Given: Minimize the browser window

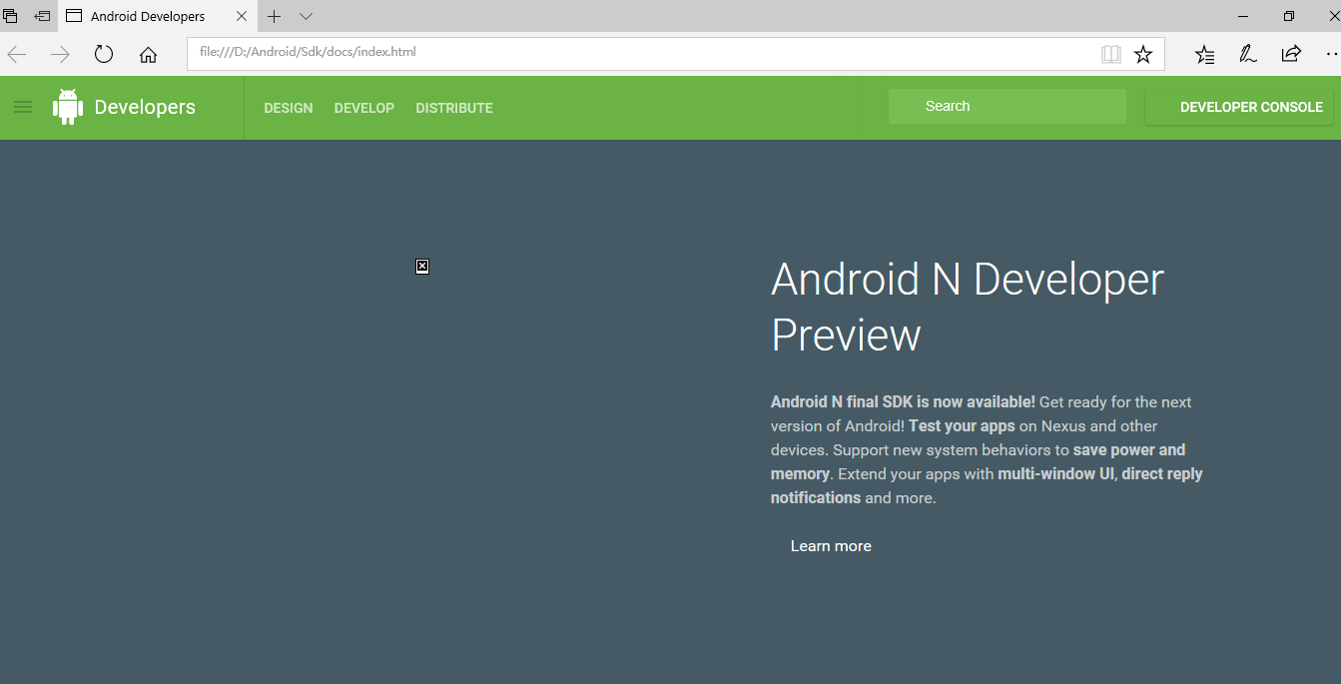Looking at the screenshot, I should tap(1243, 16).
